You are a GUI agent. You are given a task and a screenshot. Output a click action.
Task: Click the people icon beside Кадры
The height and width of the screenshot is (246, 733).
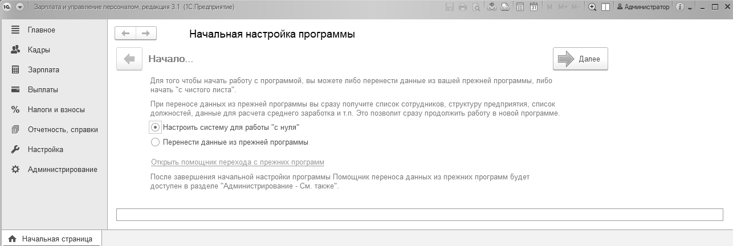(15, 50)
